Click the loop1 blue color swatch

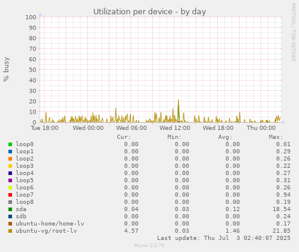(x=10, y=152)
